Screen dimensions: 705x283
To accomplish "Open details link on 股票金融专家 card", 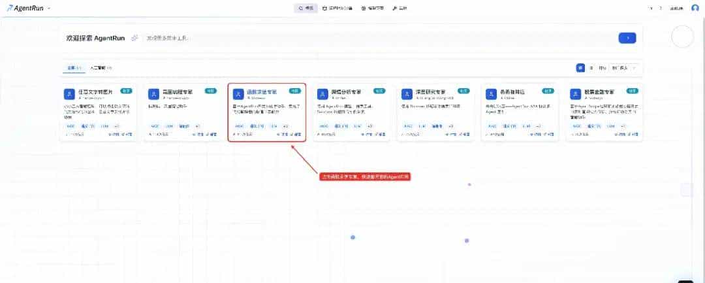I will point(620,135).
